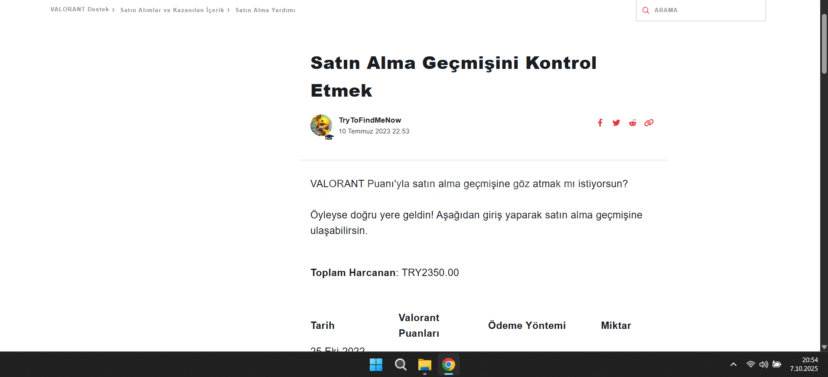Check battery status icon
The height and width of the screenshot is (377, 828).
pos(777,364)
